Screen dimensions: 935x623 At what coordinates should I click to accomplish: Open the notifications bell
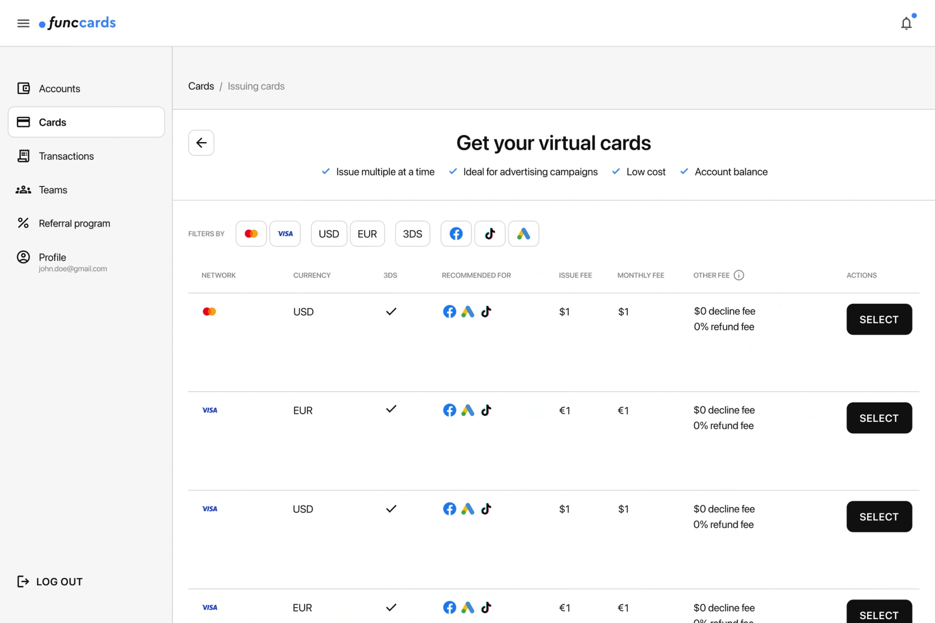tap(906, 23)
